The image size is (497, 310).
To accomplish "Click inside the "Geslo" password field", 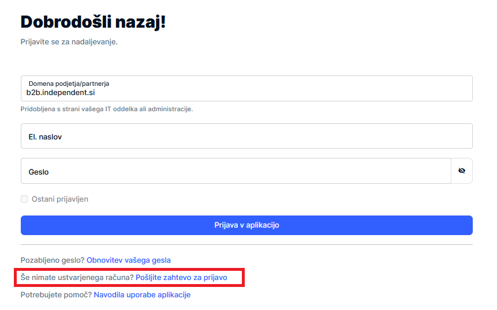I will click(236, 171).
